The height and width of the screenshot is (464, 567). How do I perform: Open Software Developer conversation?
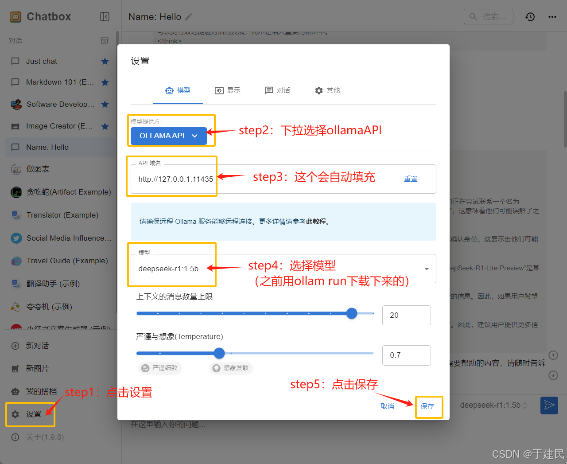(60, 104)
